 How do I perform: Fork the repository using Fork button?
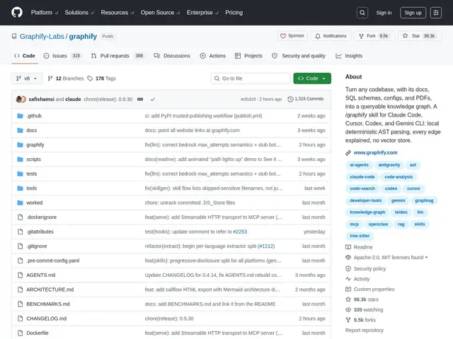(374, 36)
